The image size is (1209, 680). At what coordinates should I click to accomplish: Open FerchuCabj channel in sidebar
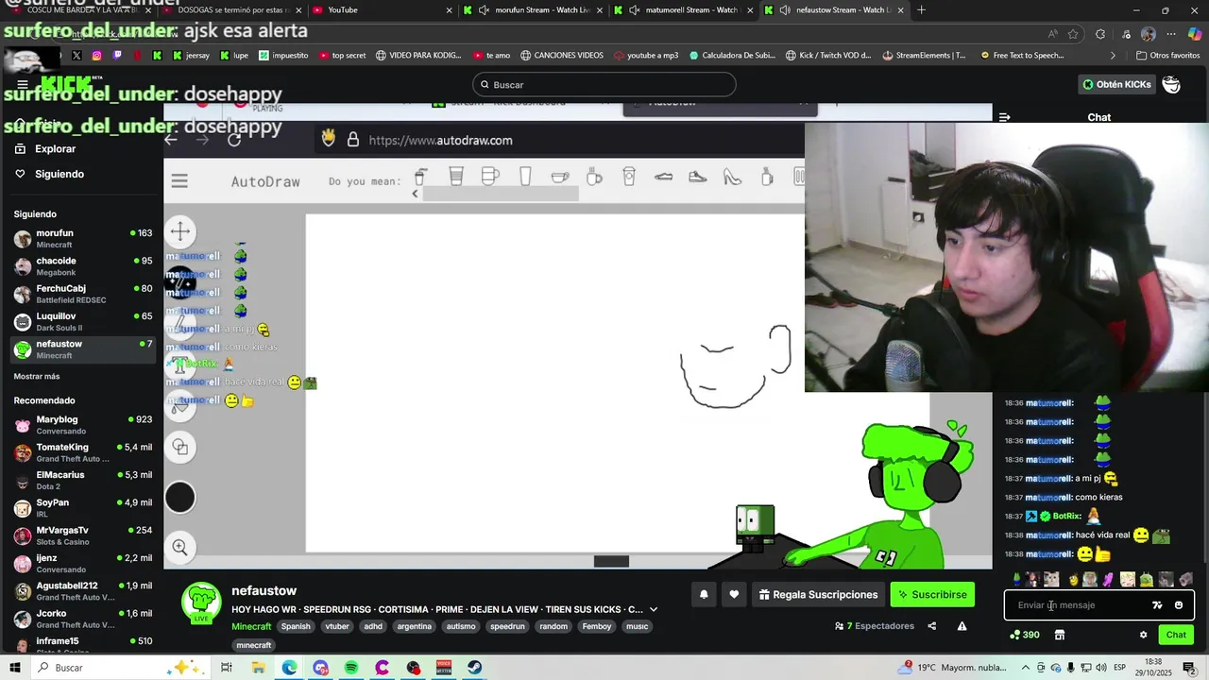pos(82,294)
